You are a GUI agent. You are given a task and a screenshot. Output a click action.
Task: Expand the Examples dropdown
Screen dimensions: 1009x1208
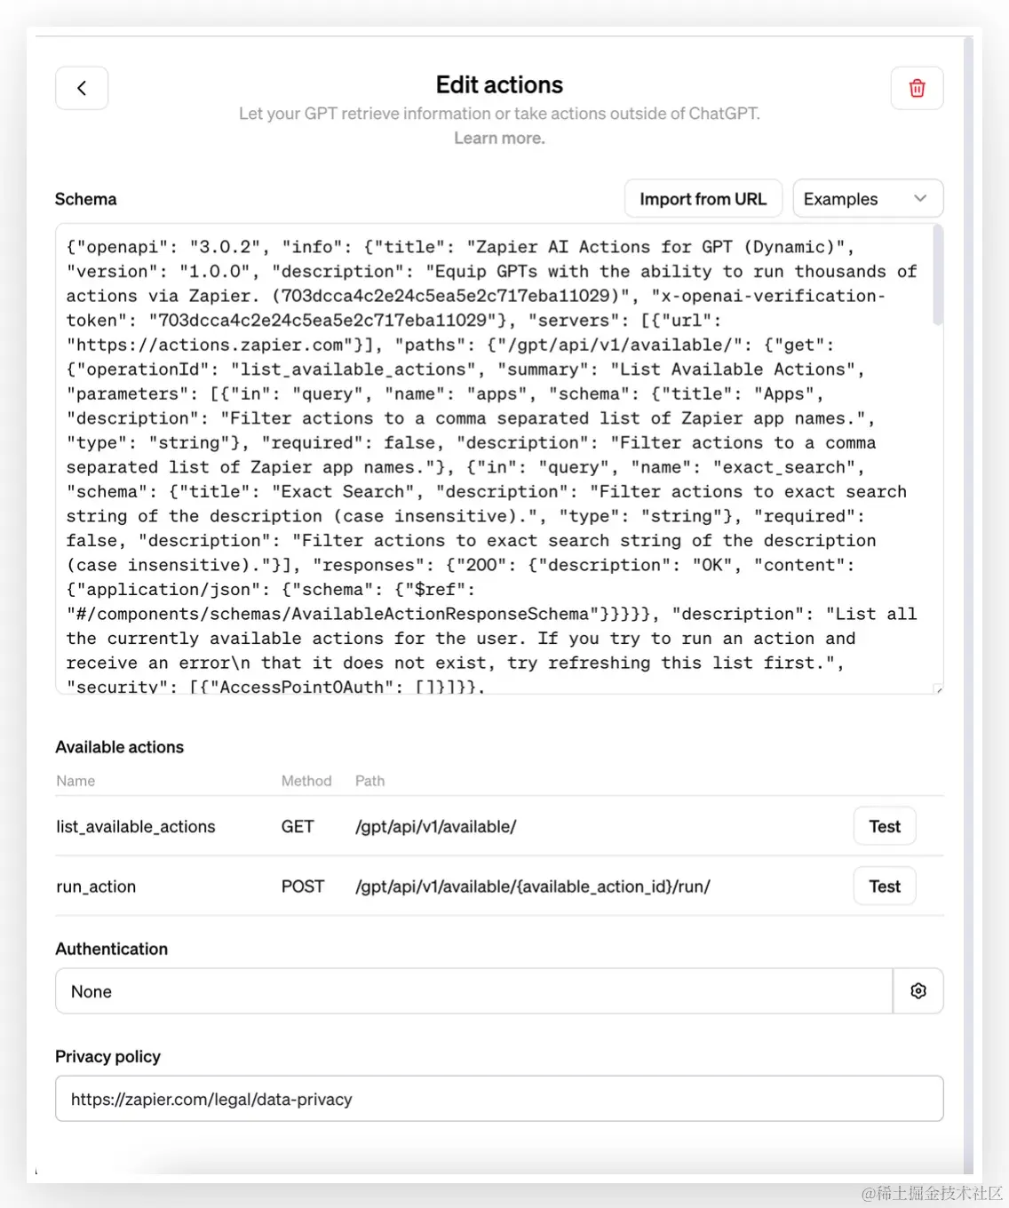(x=868, y=199)
